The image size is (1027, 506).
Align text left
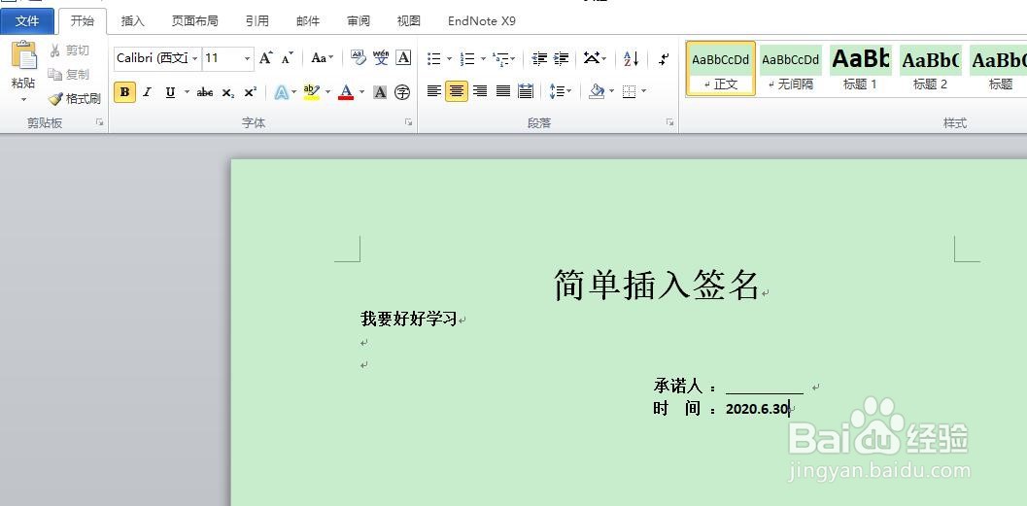(433, 91)
